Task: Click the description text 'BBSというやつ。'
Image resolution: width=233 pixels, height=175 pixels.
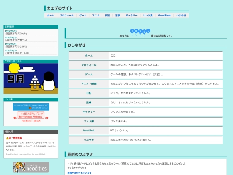Action: [120, 130]
